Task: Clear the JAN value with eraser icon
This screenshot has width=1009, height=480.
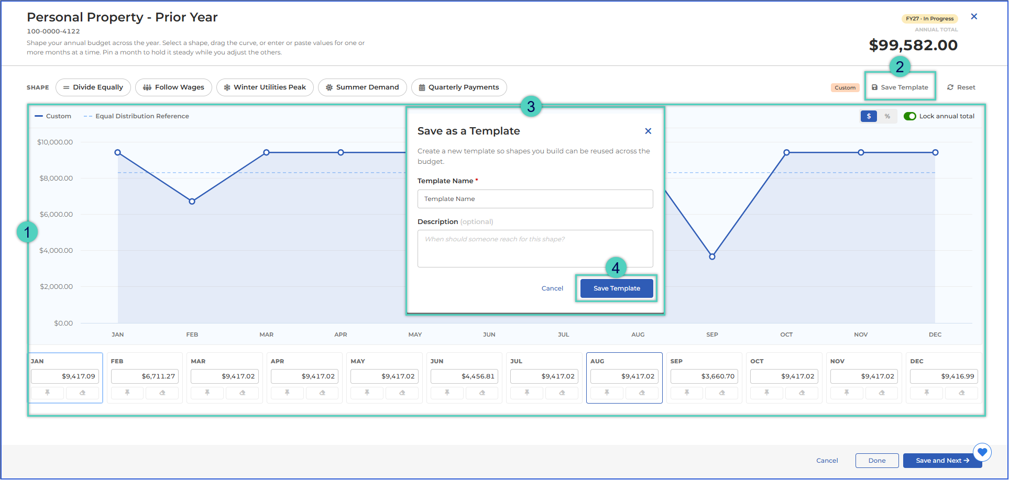Action: 83,393
